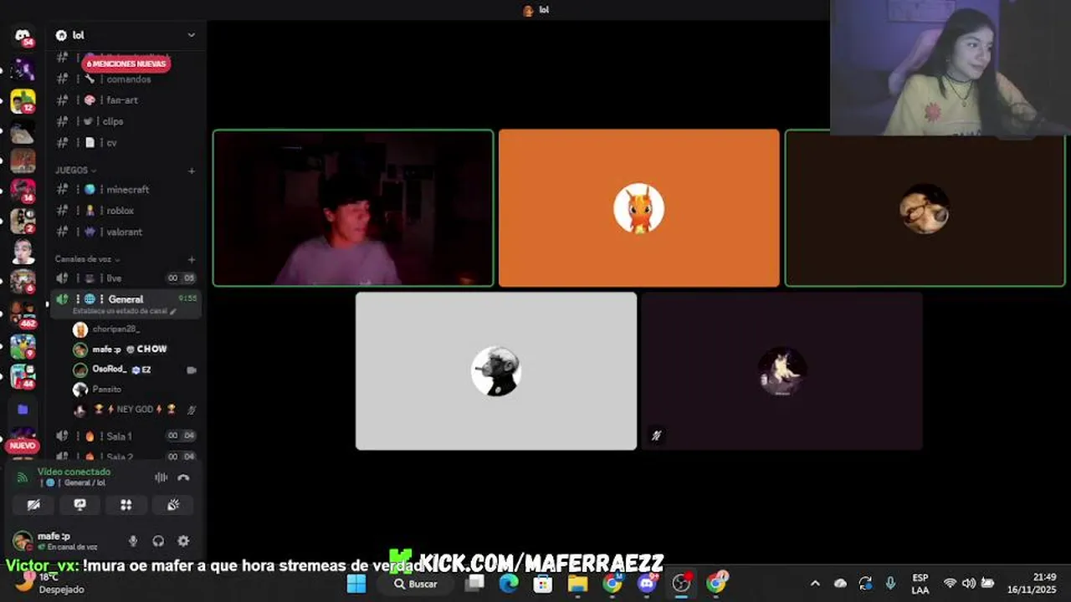
Task: Focus the webcam video tile of the boy
Action: coord(353,208)
